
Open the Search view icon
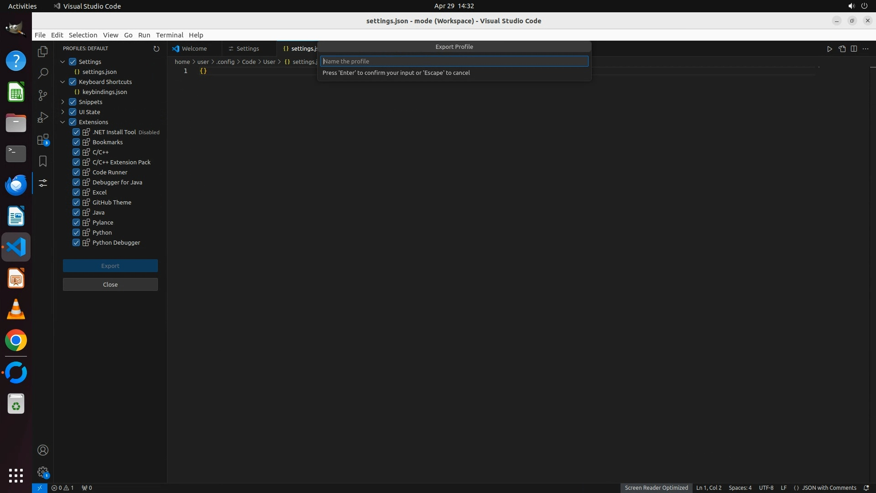coord(43,73)
